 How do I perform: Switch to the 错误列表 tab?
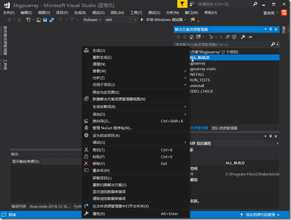coord(19,206)
